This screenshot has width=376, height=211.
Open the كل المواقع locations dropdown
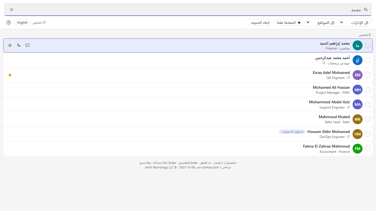(322, 23)
